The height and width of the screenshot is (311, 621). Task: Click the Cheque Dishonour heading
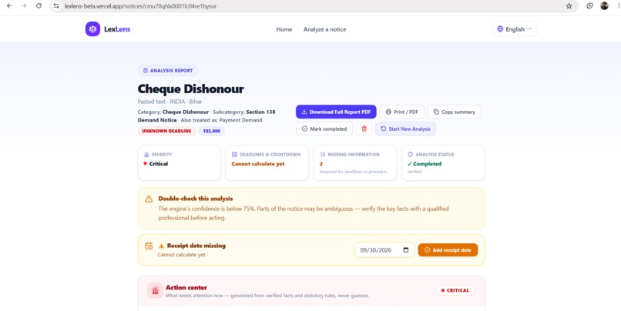tap(191, 89)
